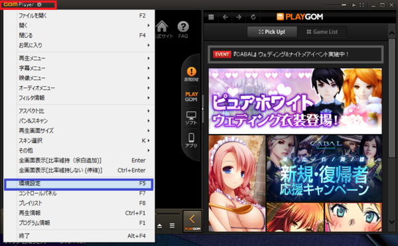Click the title bar pin-on-top icon
The image size is (398, 246).
(353, 5)
